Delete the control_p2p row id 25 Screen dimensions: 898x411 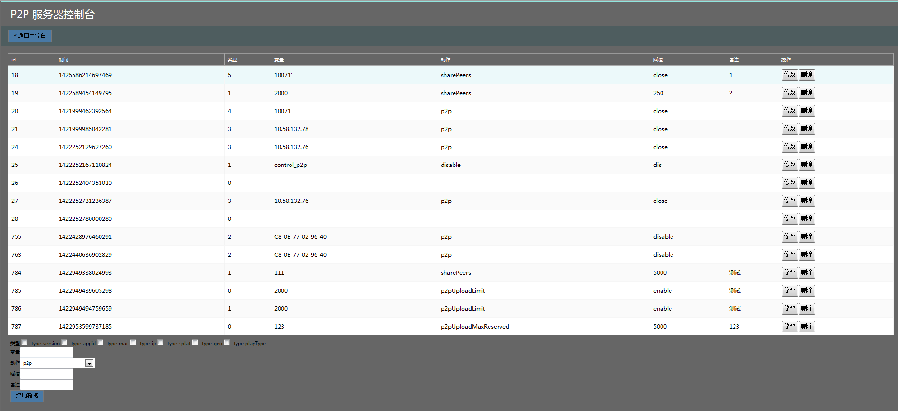coord(807,165)
